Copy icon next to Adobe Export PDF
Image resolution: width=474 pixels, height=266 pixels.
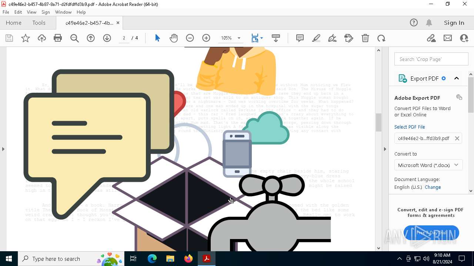tap(459, 97)
